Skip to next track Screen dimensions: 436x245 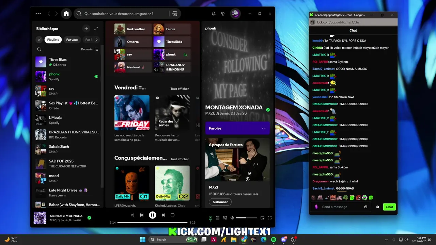point(163,215)
